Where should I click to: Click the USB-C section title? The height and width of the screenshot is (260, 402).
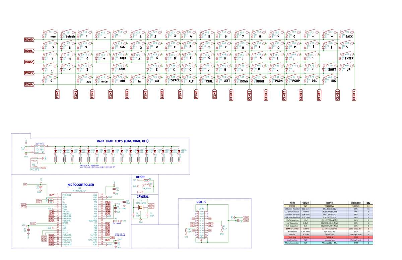click(201, 202)
